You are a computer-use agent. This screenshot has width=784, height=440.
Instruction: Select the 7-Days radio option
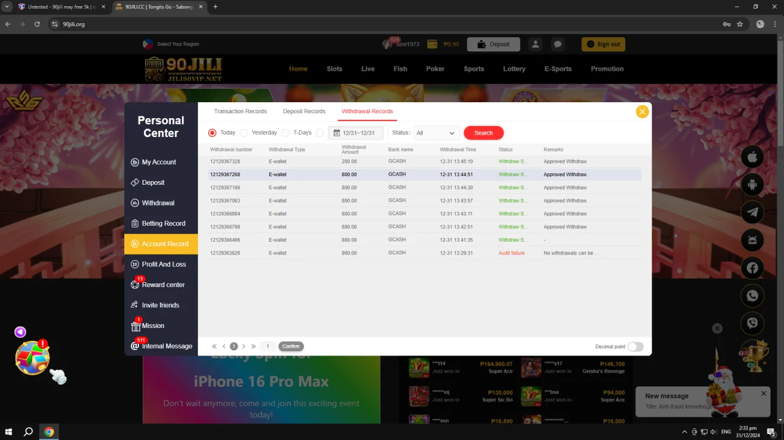285,133
